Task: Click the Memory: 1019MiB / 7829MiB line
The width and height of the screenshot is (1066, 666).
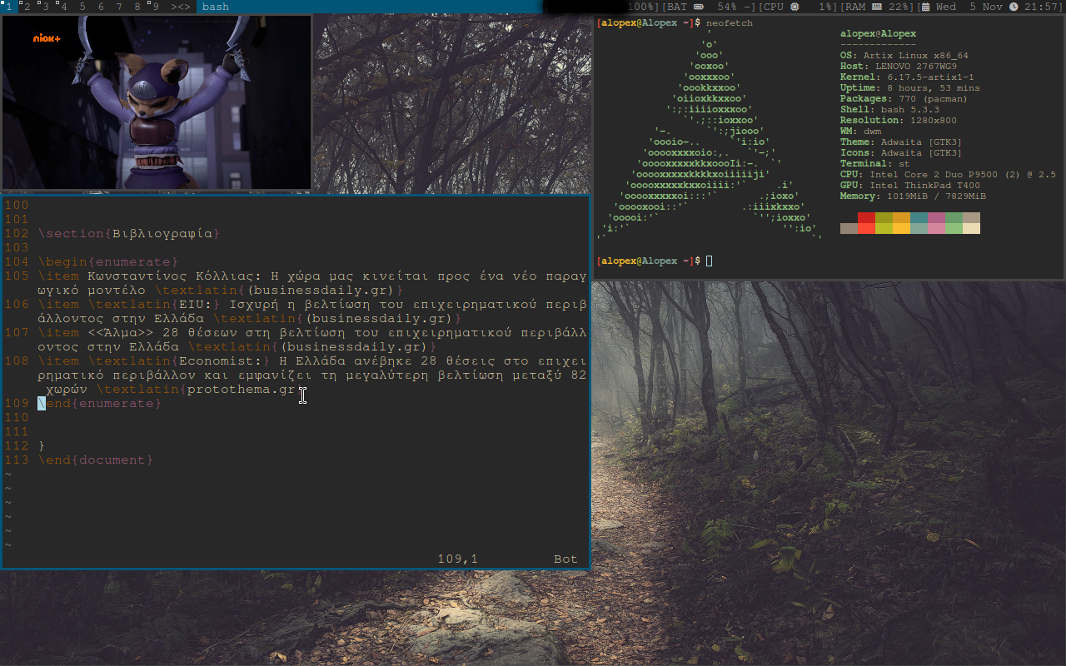Action: point(913,196)
